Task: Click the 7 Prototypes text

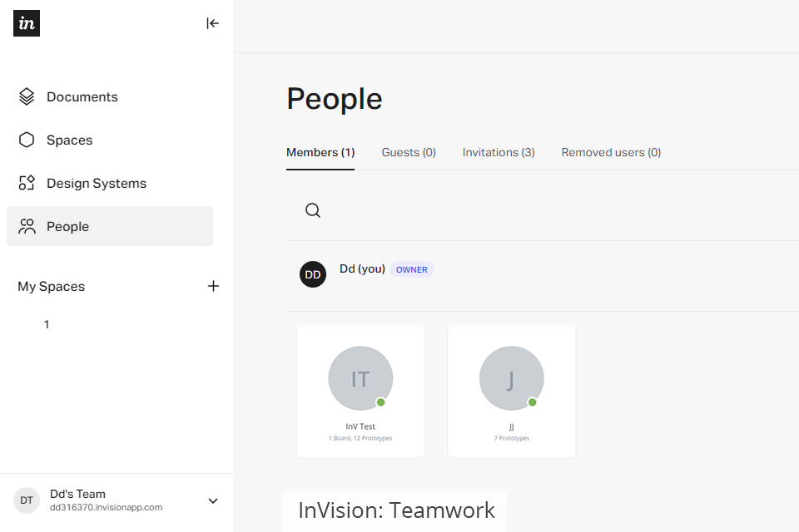Action: tap(511, 438)
